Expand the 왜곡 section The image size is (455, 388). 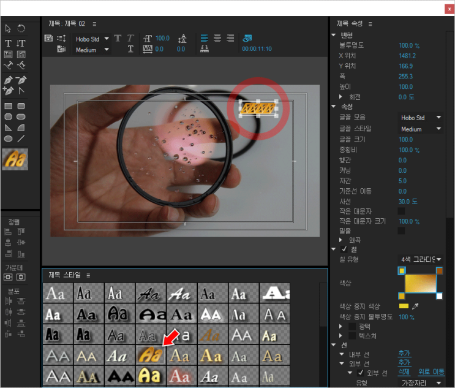coord(341,240)
